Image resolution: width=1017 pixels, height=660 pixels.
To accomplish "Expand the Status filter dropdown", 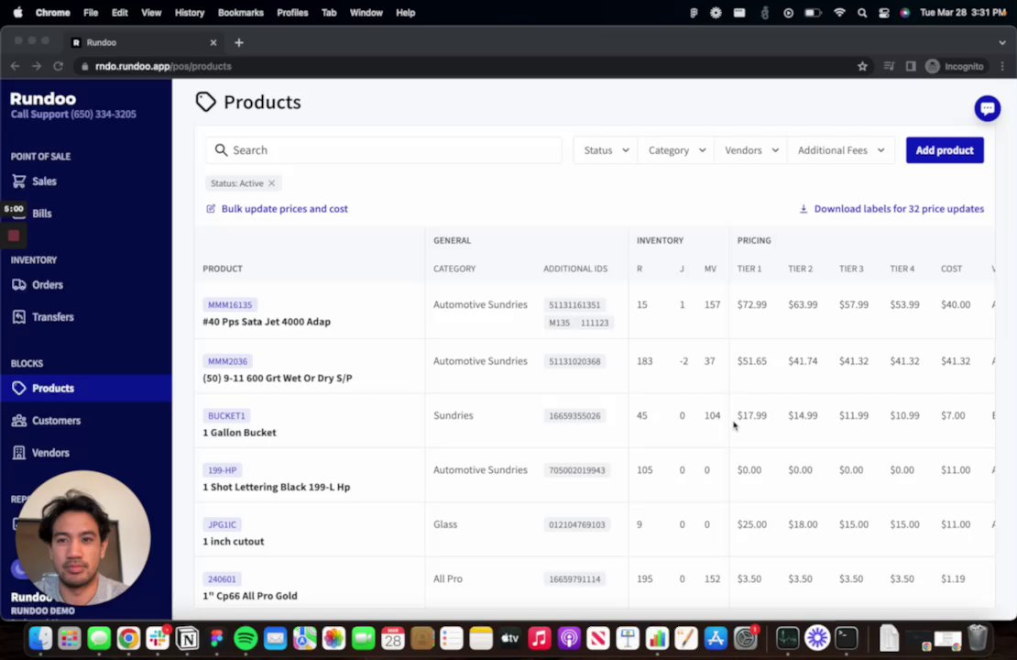I will [606, 150].
